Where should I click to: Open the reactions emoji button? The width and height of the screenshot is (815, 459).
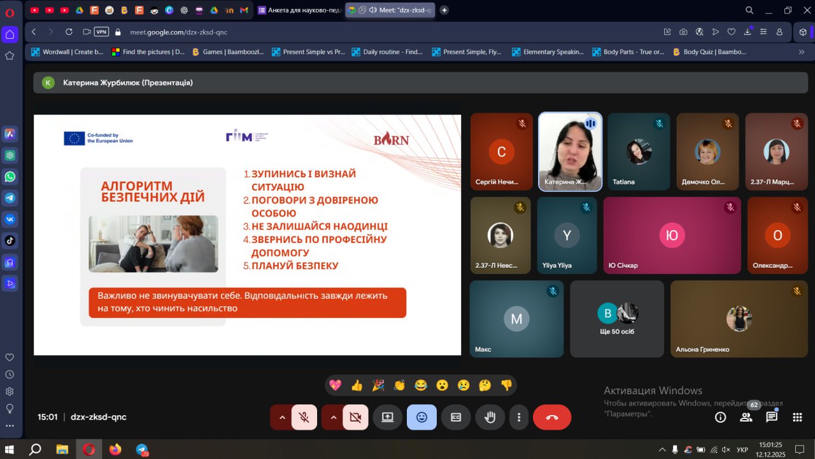(x=422, y=417)
